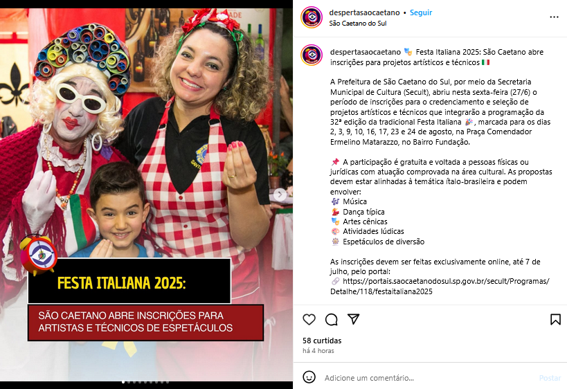Open emoji picker smiley icon

(309, 377)
